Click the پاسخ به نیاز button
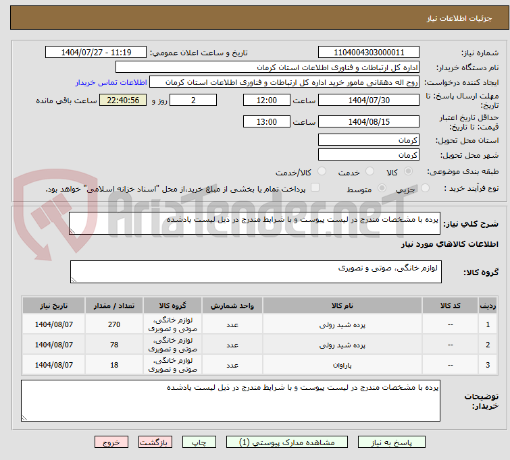510x460 pixels. [398, 442]
